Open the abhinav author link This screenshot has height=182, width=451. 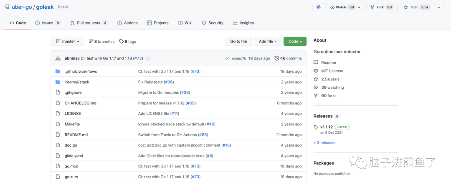72,58
